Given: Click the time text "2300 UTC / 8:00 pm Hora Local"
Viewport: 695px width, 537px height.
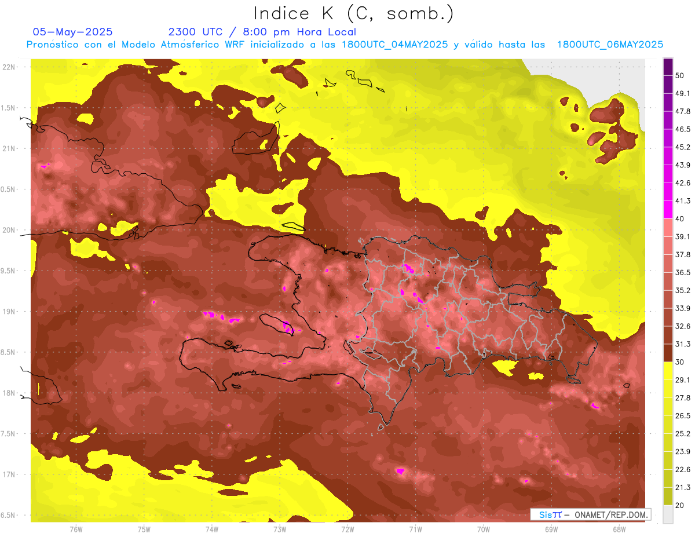Looking at the screenshot, I should [262, 32].
